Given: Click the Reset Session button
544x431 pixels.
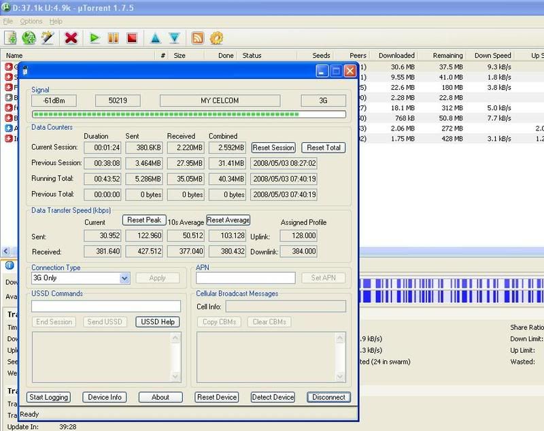Looking at the screenshot, I should point(273,148).
